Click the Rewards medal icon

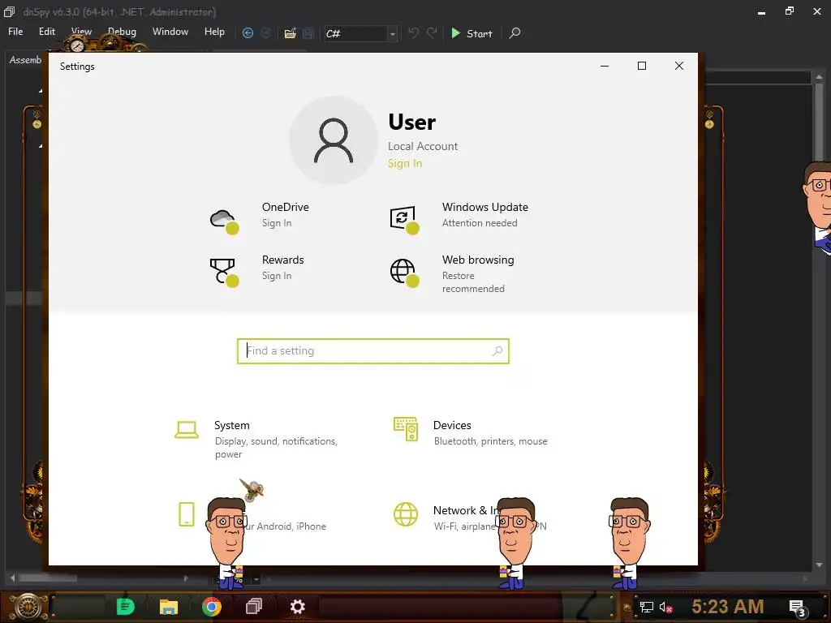pos(224,273)
